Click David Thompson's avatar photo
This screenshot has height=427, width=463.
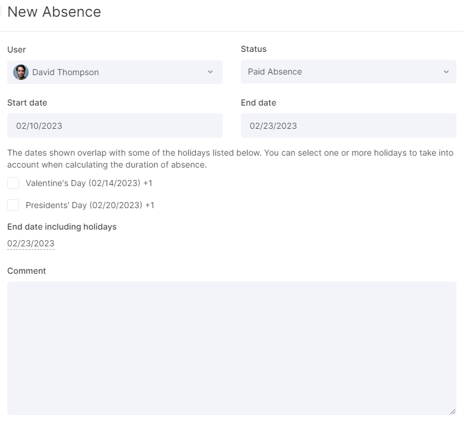(21, 72)
